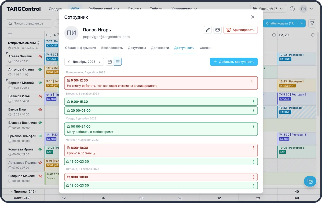Open the Локаций: 17 dropdown
The height and width of the screenshot is (203, 322).
tap(268, 9)
